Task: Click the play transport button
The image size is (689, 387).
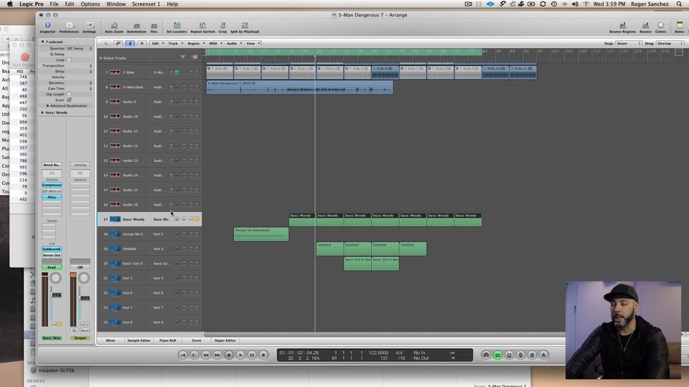Action: (x=240, y=355)
